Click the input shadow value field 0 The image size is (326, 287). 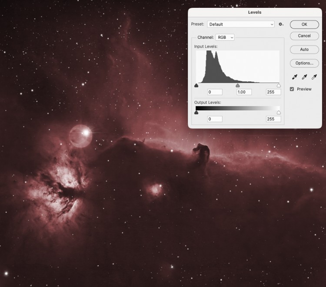(215, 92)
